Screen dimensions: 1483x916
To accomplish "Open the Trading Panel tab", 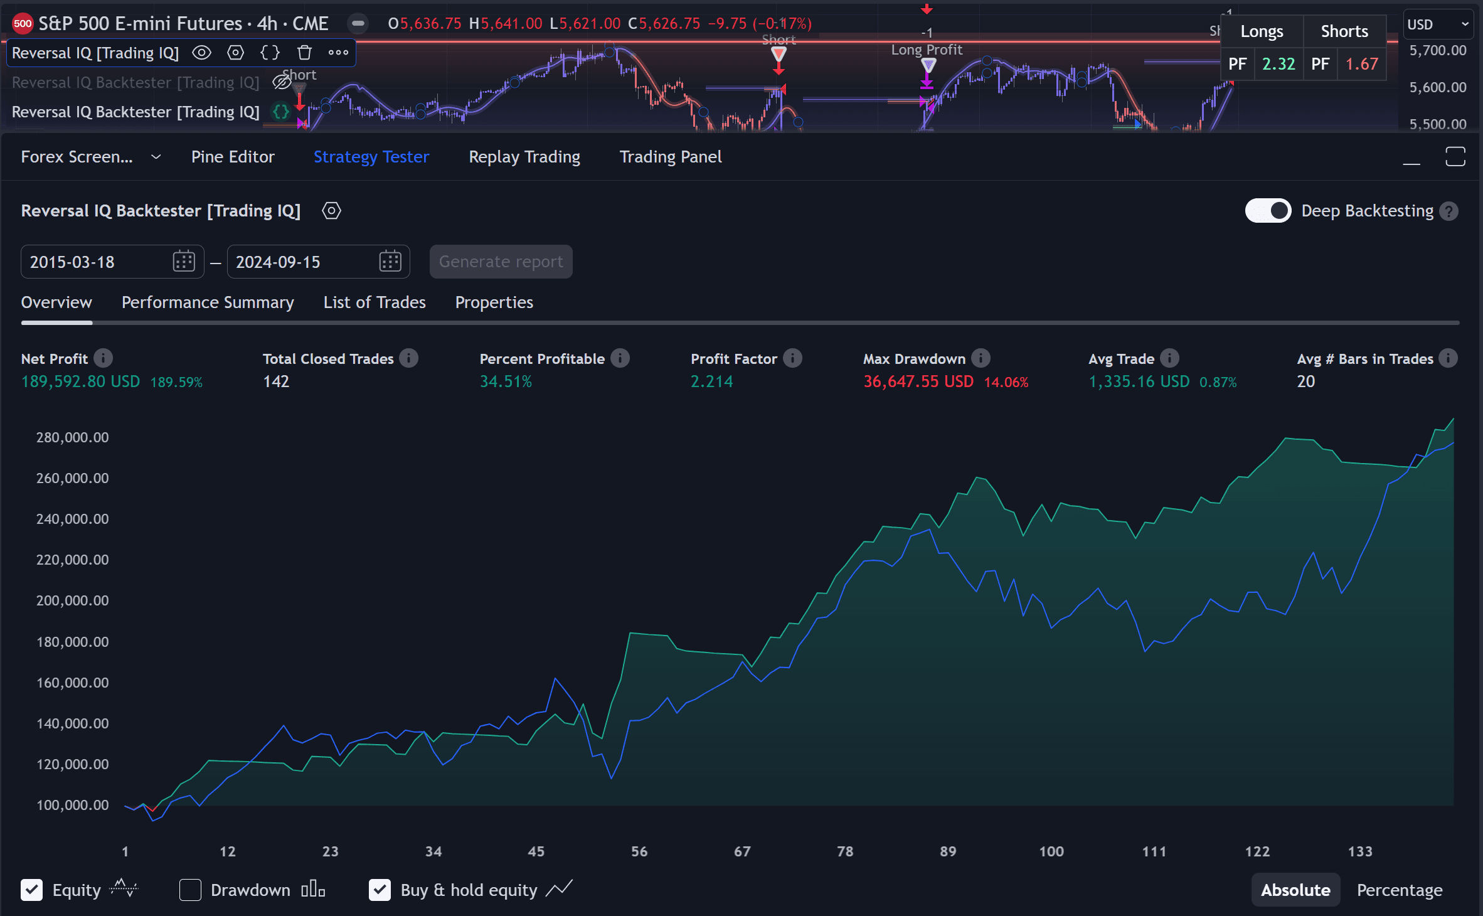I will [671, 157].
